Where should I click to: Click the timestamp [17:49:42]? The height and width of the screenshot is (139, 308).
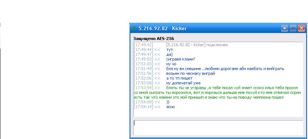pos(143,45)
